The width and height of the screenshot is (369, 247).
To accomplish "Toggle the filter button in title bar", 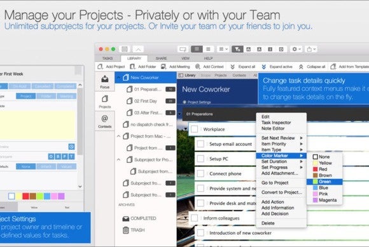I will click(237, 49).
